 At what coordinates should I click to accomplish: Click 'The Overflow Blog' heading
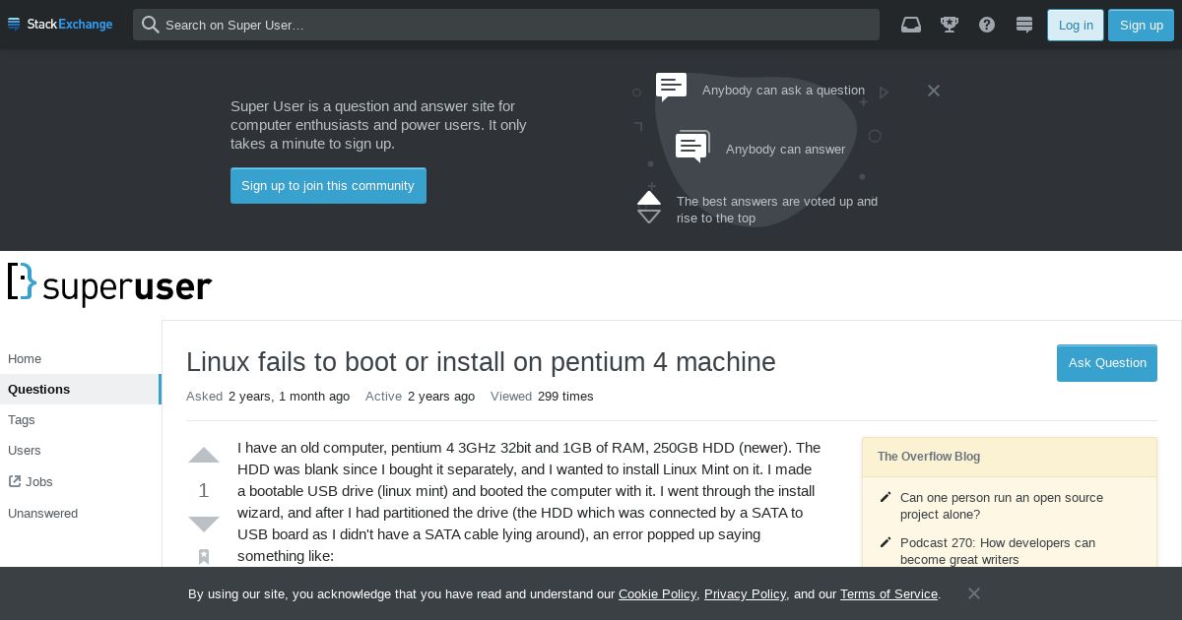click(929, 457)
